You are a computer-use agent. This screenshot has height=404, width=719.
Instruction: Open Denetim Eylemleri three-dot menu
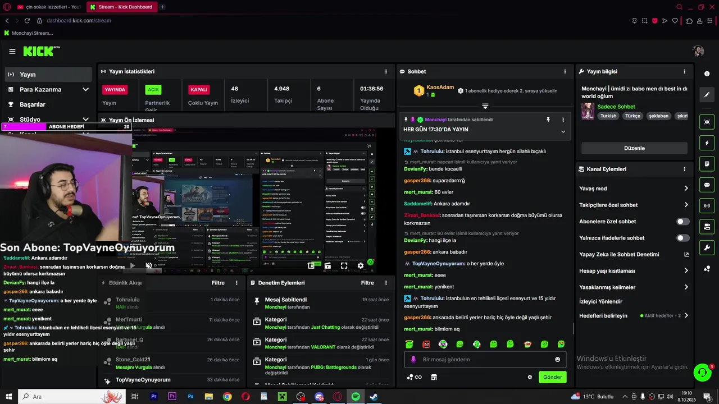386,283
